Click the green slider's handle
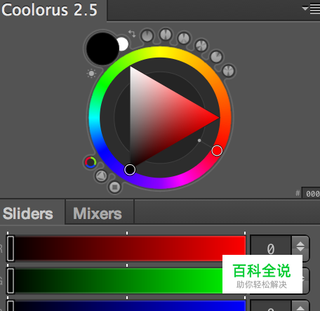This screenshot has width=320, height=311. (11, 281)
